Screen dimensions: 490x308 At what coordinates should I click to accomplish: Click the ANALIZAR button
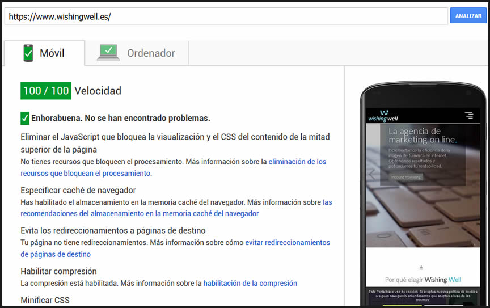468,16
